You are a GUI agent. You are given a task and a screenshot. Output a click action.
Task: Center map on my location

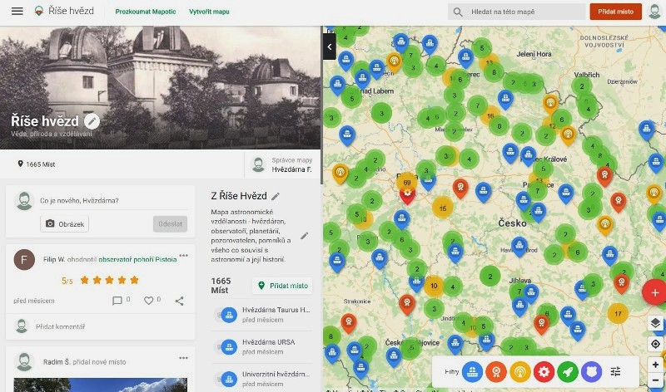click(x=655, y=344)
